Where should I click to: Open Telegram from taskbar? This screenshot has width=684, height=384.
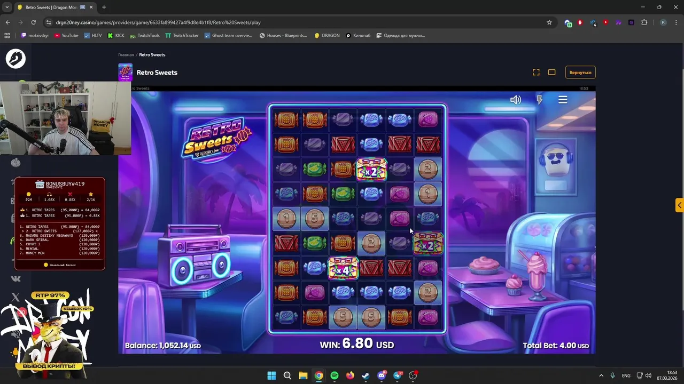[397, 375]
